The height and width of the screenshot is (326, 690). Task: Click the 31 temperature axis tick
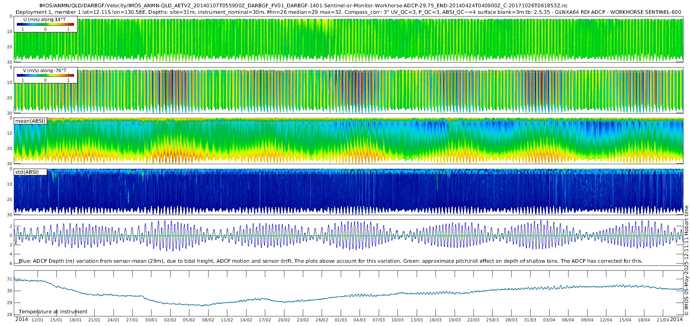tap(10, 279)
